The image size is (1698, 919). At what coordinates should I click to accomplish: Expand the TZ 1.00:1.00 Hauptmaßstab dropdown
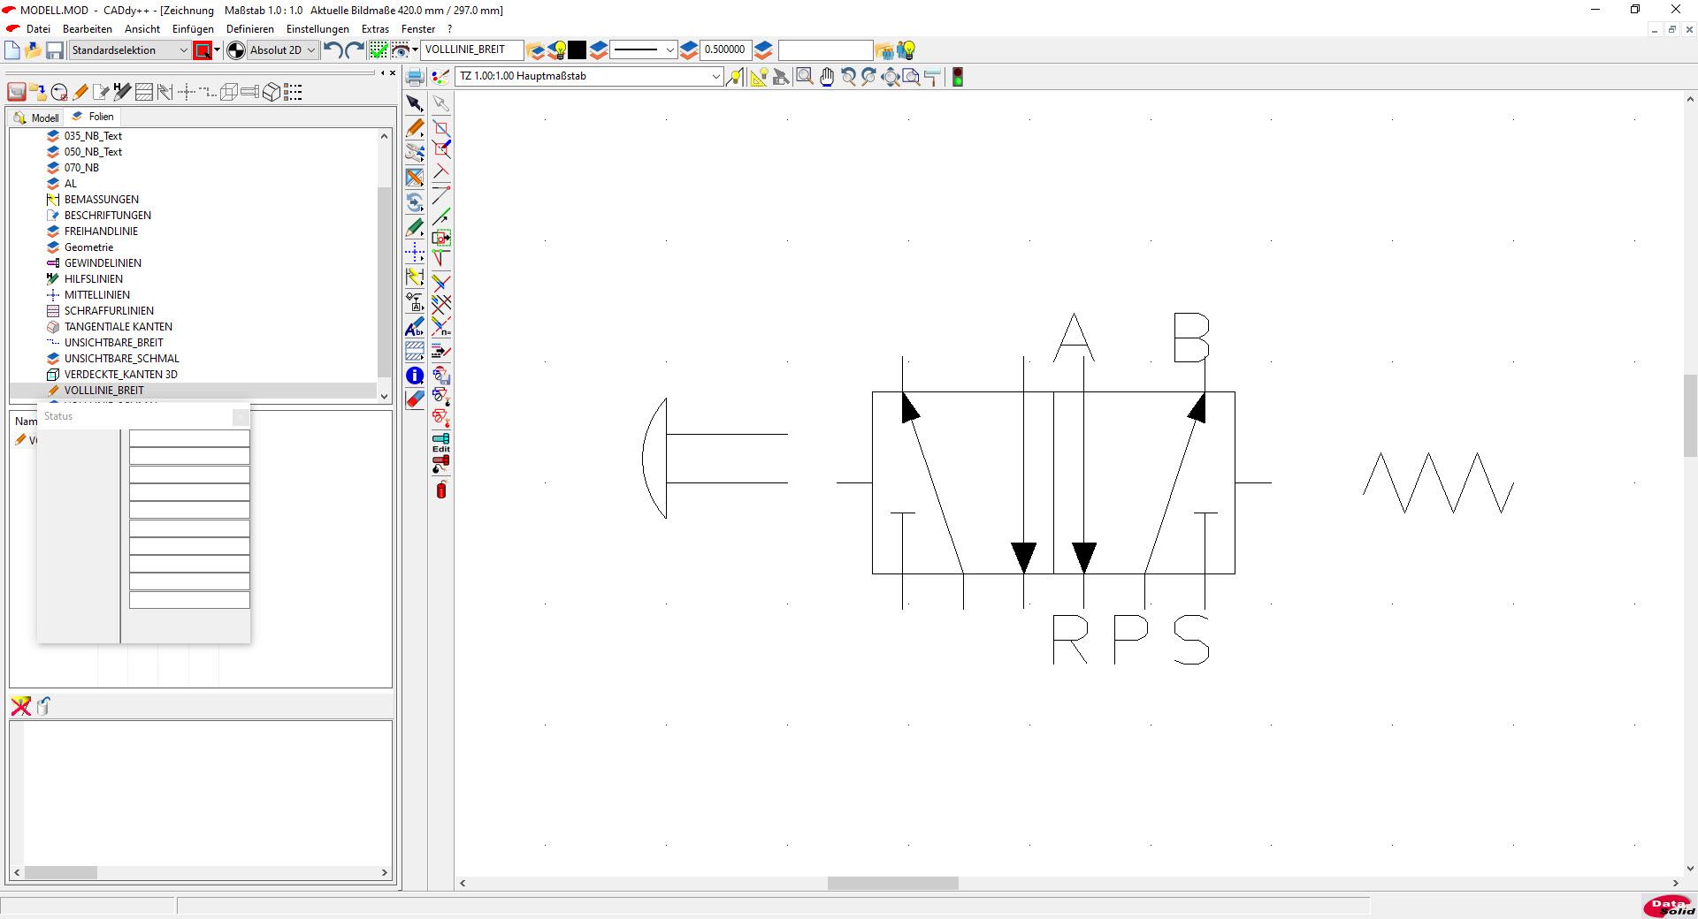pos(715,77)
